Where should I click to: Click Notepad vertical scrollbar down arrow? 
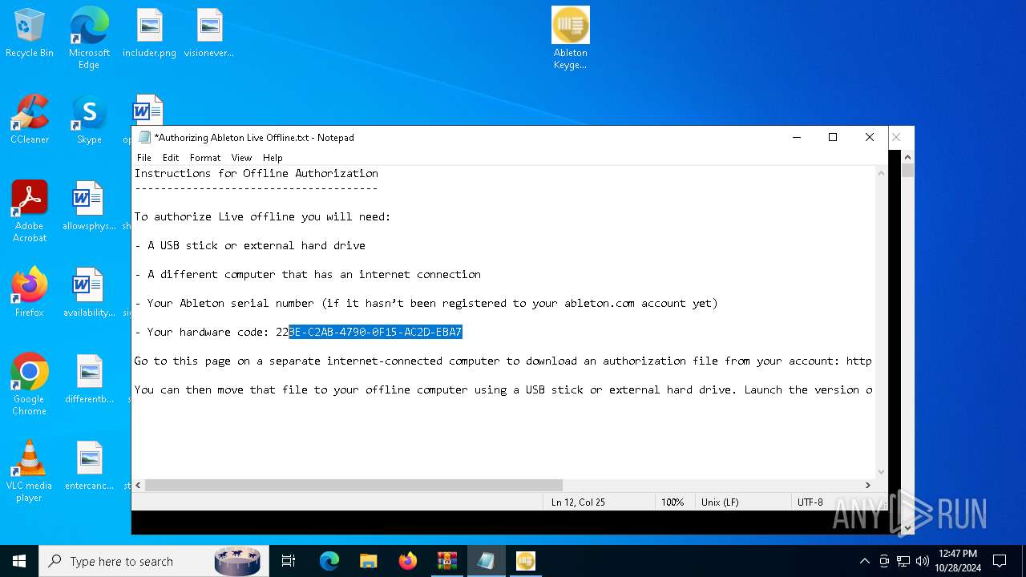(882, 472)
